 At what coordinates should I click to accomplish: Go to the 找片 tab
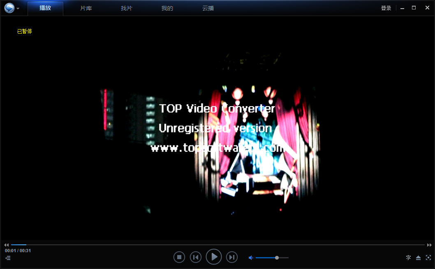(x=127, y=8)
